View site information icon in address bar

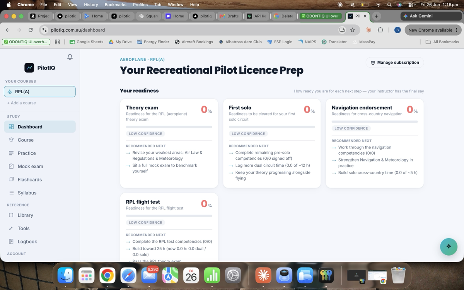click(x=44, y=30)
